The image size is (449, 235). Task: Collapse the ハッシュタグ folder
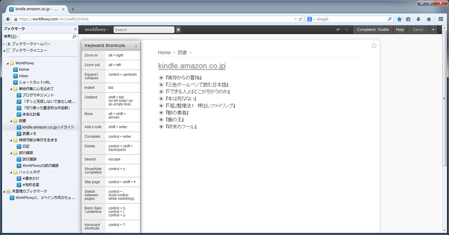point(11,172)
